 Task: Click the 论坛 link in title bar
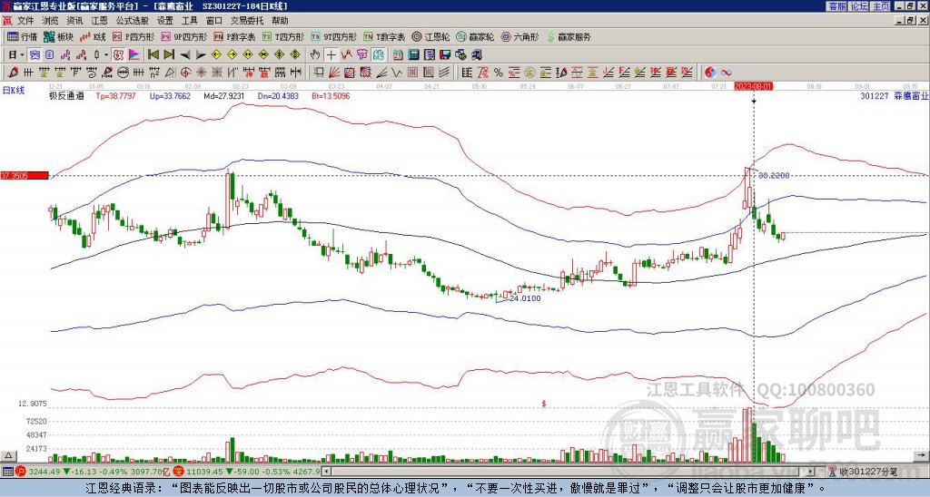click(858, 6)
